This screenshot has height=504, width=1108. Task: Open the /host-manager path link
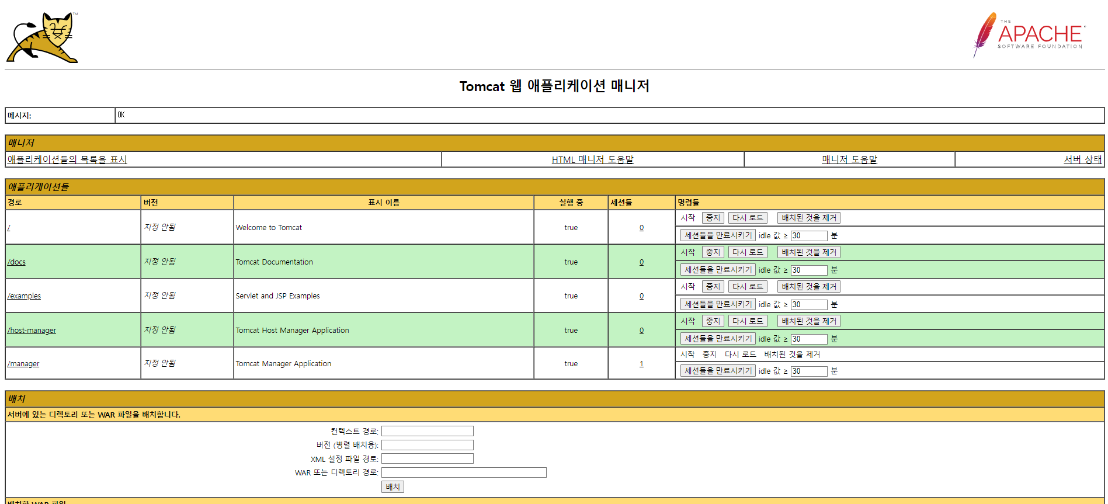click(x=32, y=331)
